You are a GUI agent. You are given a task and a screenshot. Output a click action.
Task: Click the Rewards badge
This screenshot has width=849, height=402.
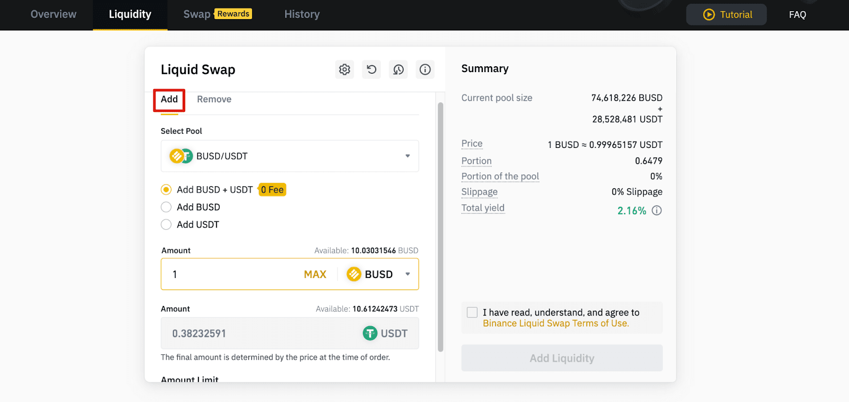click(x=233, y=14)
